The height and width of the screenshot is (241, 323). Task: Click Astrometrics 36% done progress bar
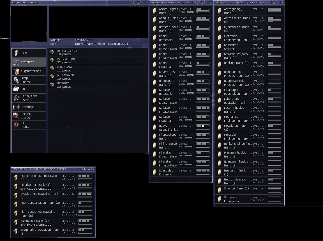tap(274, 21)
